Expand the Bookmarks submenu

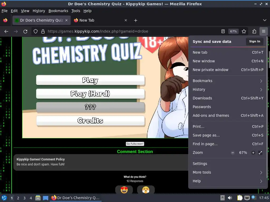tap(228, 81)
